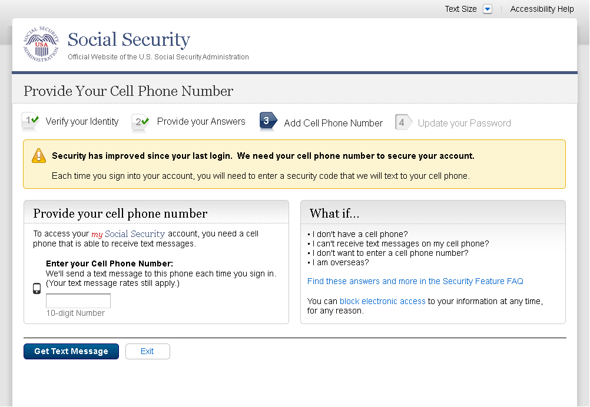Click the Social Security Administration seal logo

tap(41, 45)
